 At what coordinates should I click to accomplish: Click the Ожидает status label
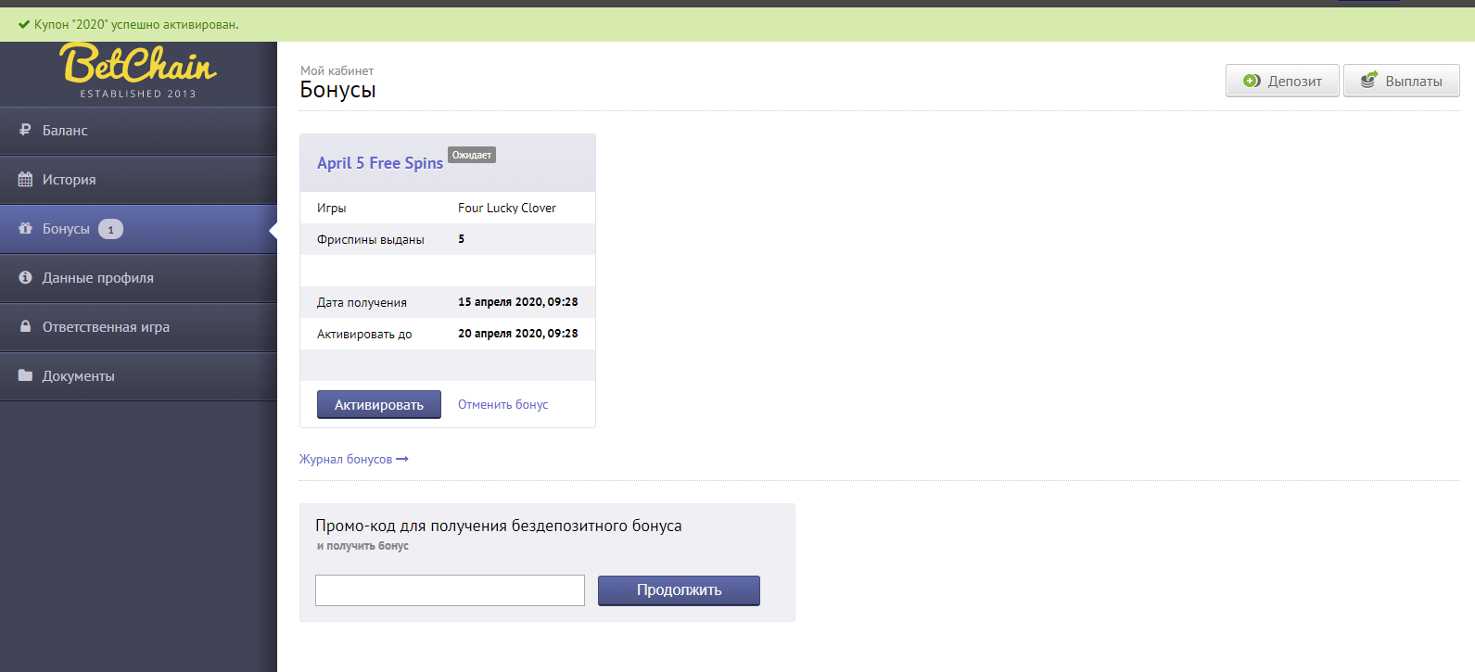[472, 155]
